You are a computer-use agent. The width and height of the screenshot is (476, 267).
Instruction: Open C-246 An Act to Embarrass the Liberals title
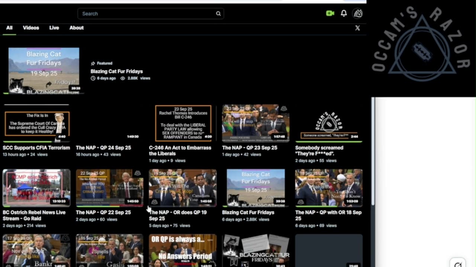coord(180,151)
